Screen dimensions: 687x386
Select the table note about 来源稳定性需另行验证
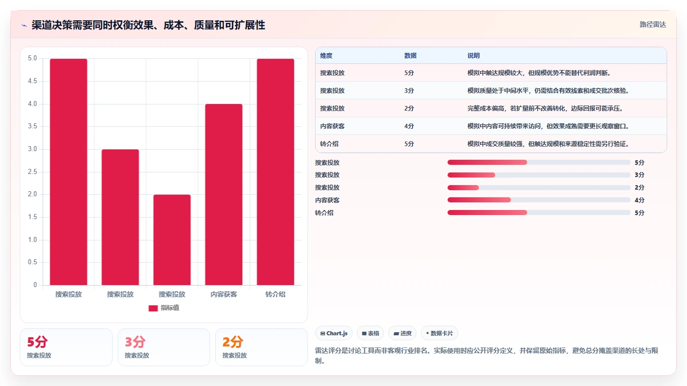click(548, 144)
